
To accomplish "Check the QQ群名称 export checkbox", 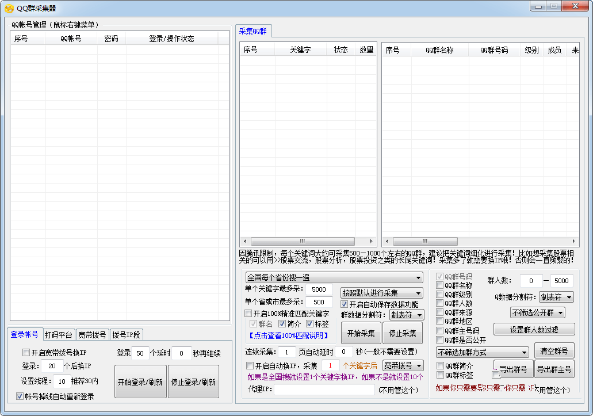I will coord(439,285).
